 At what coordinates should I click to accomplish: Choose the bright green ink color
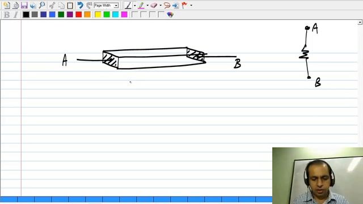(107, 15)
